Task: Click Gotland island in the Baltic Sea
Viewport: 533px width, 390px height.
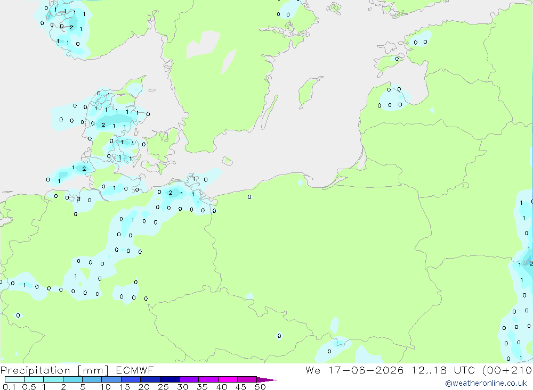Action: click(309, 91)
